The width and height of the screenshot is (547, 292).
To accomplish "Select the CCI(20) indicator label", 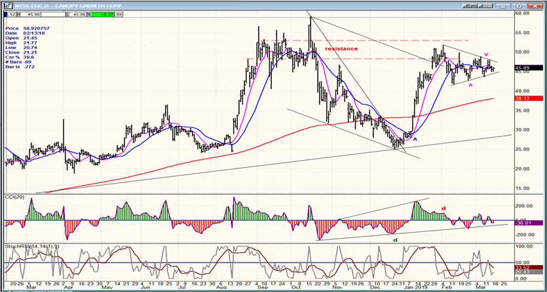I will [x=14, y=197].
